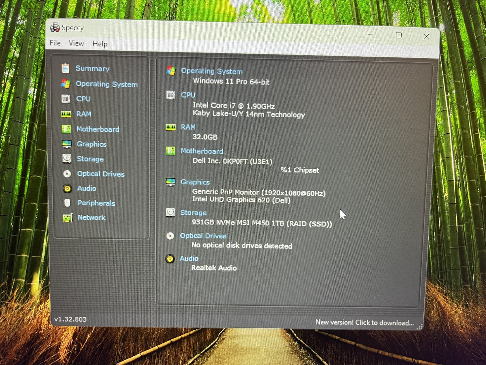Image resolution: width=486 pixels, height=365 pixels.
Task: Open Optical Drives in the sidebar
Action: point(101,174)
